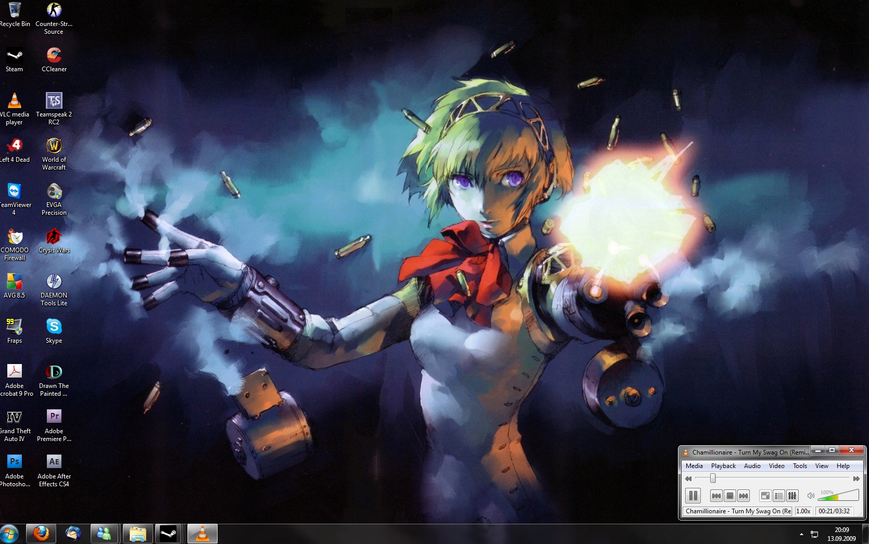The image size is (869, 544).
Task: Step forward with VLC faster arrows
Action: coord(857,478)
